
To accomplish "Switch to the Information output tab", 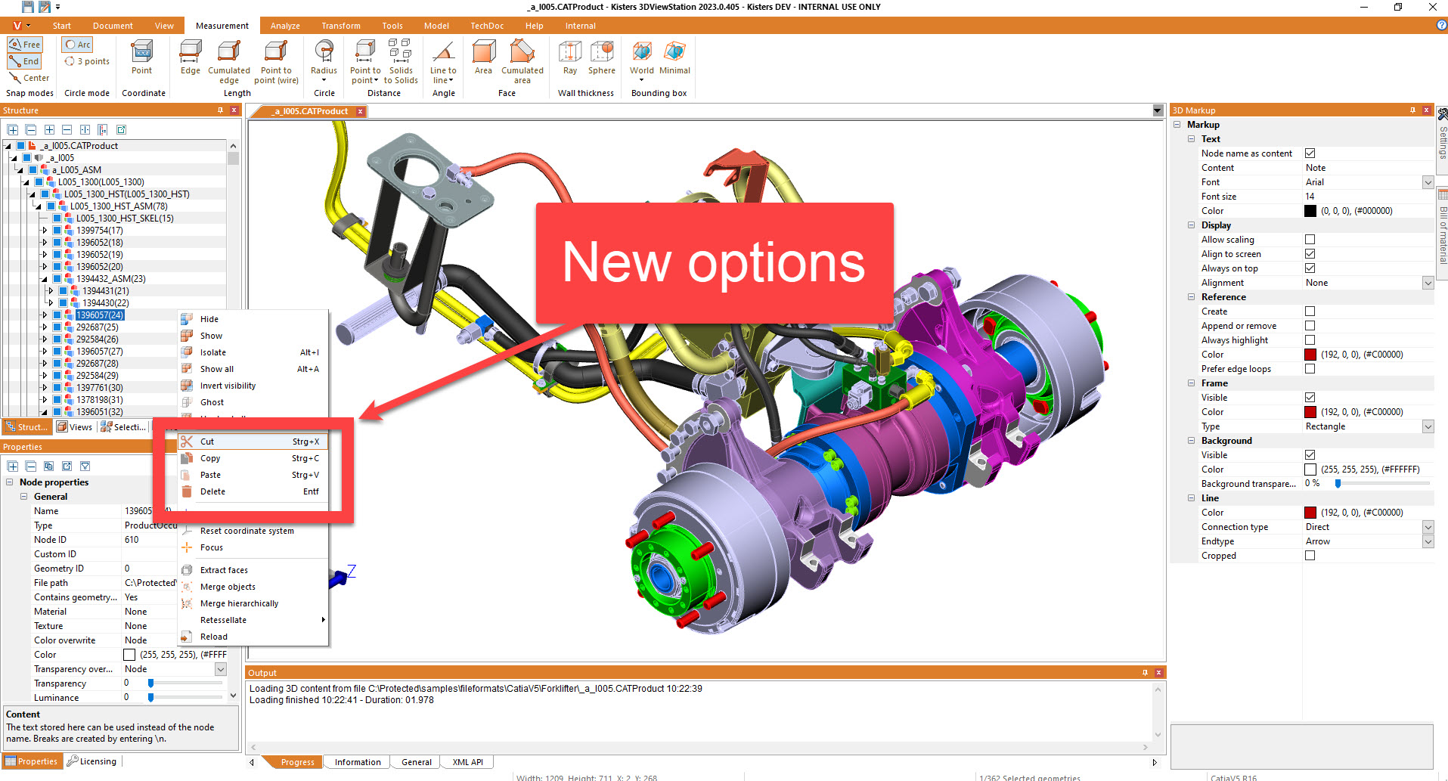I will (358, 762).
